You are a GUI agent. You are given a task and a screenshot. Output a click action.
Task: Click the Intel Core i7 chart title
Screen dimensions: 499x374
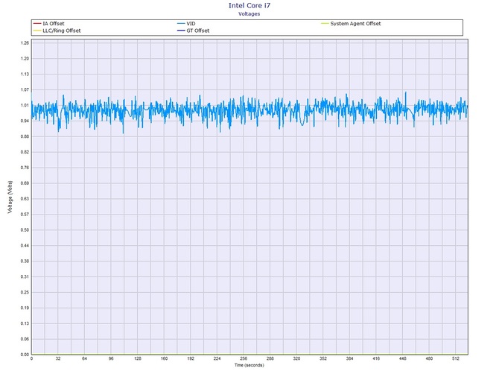pyautogui.click(x=249, y=5)
